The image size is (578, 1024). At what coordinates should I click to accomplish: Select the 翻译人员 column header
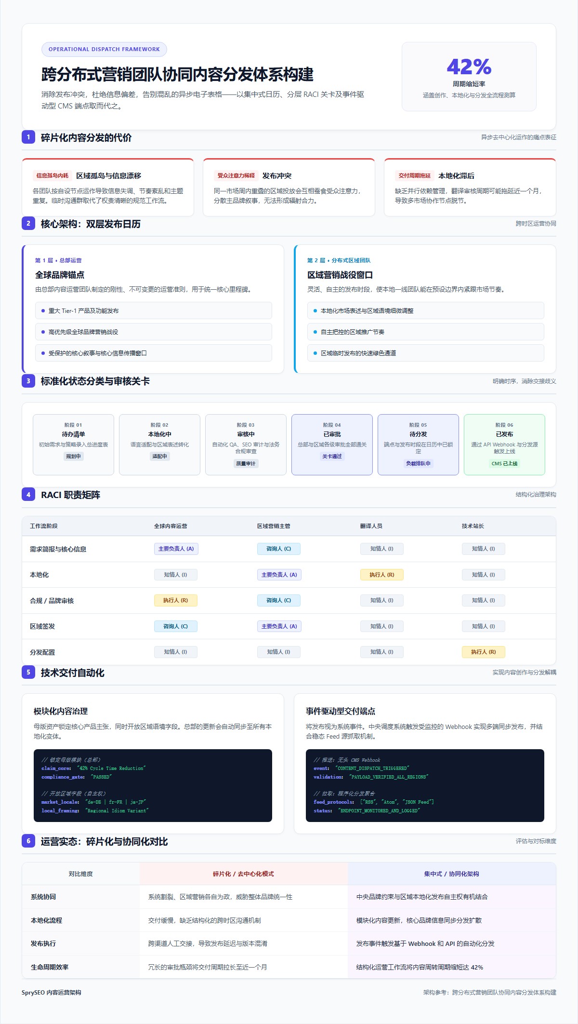click(371, 526)
